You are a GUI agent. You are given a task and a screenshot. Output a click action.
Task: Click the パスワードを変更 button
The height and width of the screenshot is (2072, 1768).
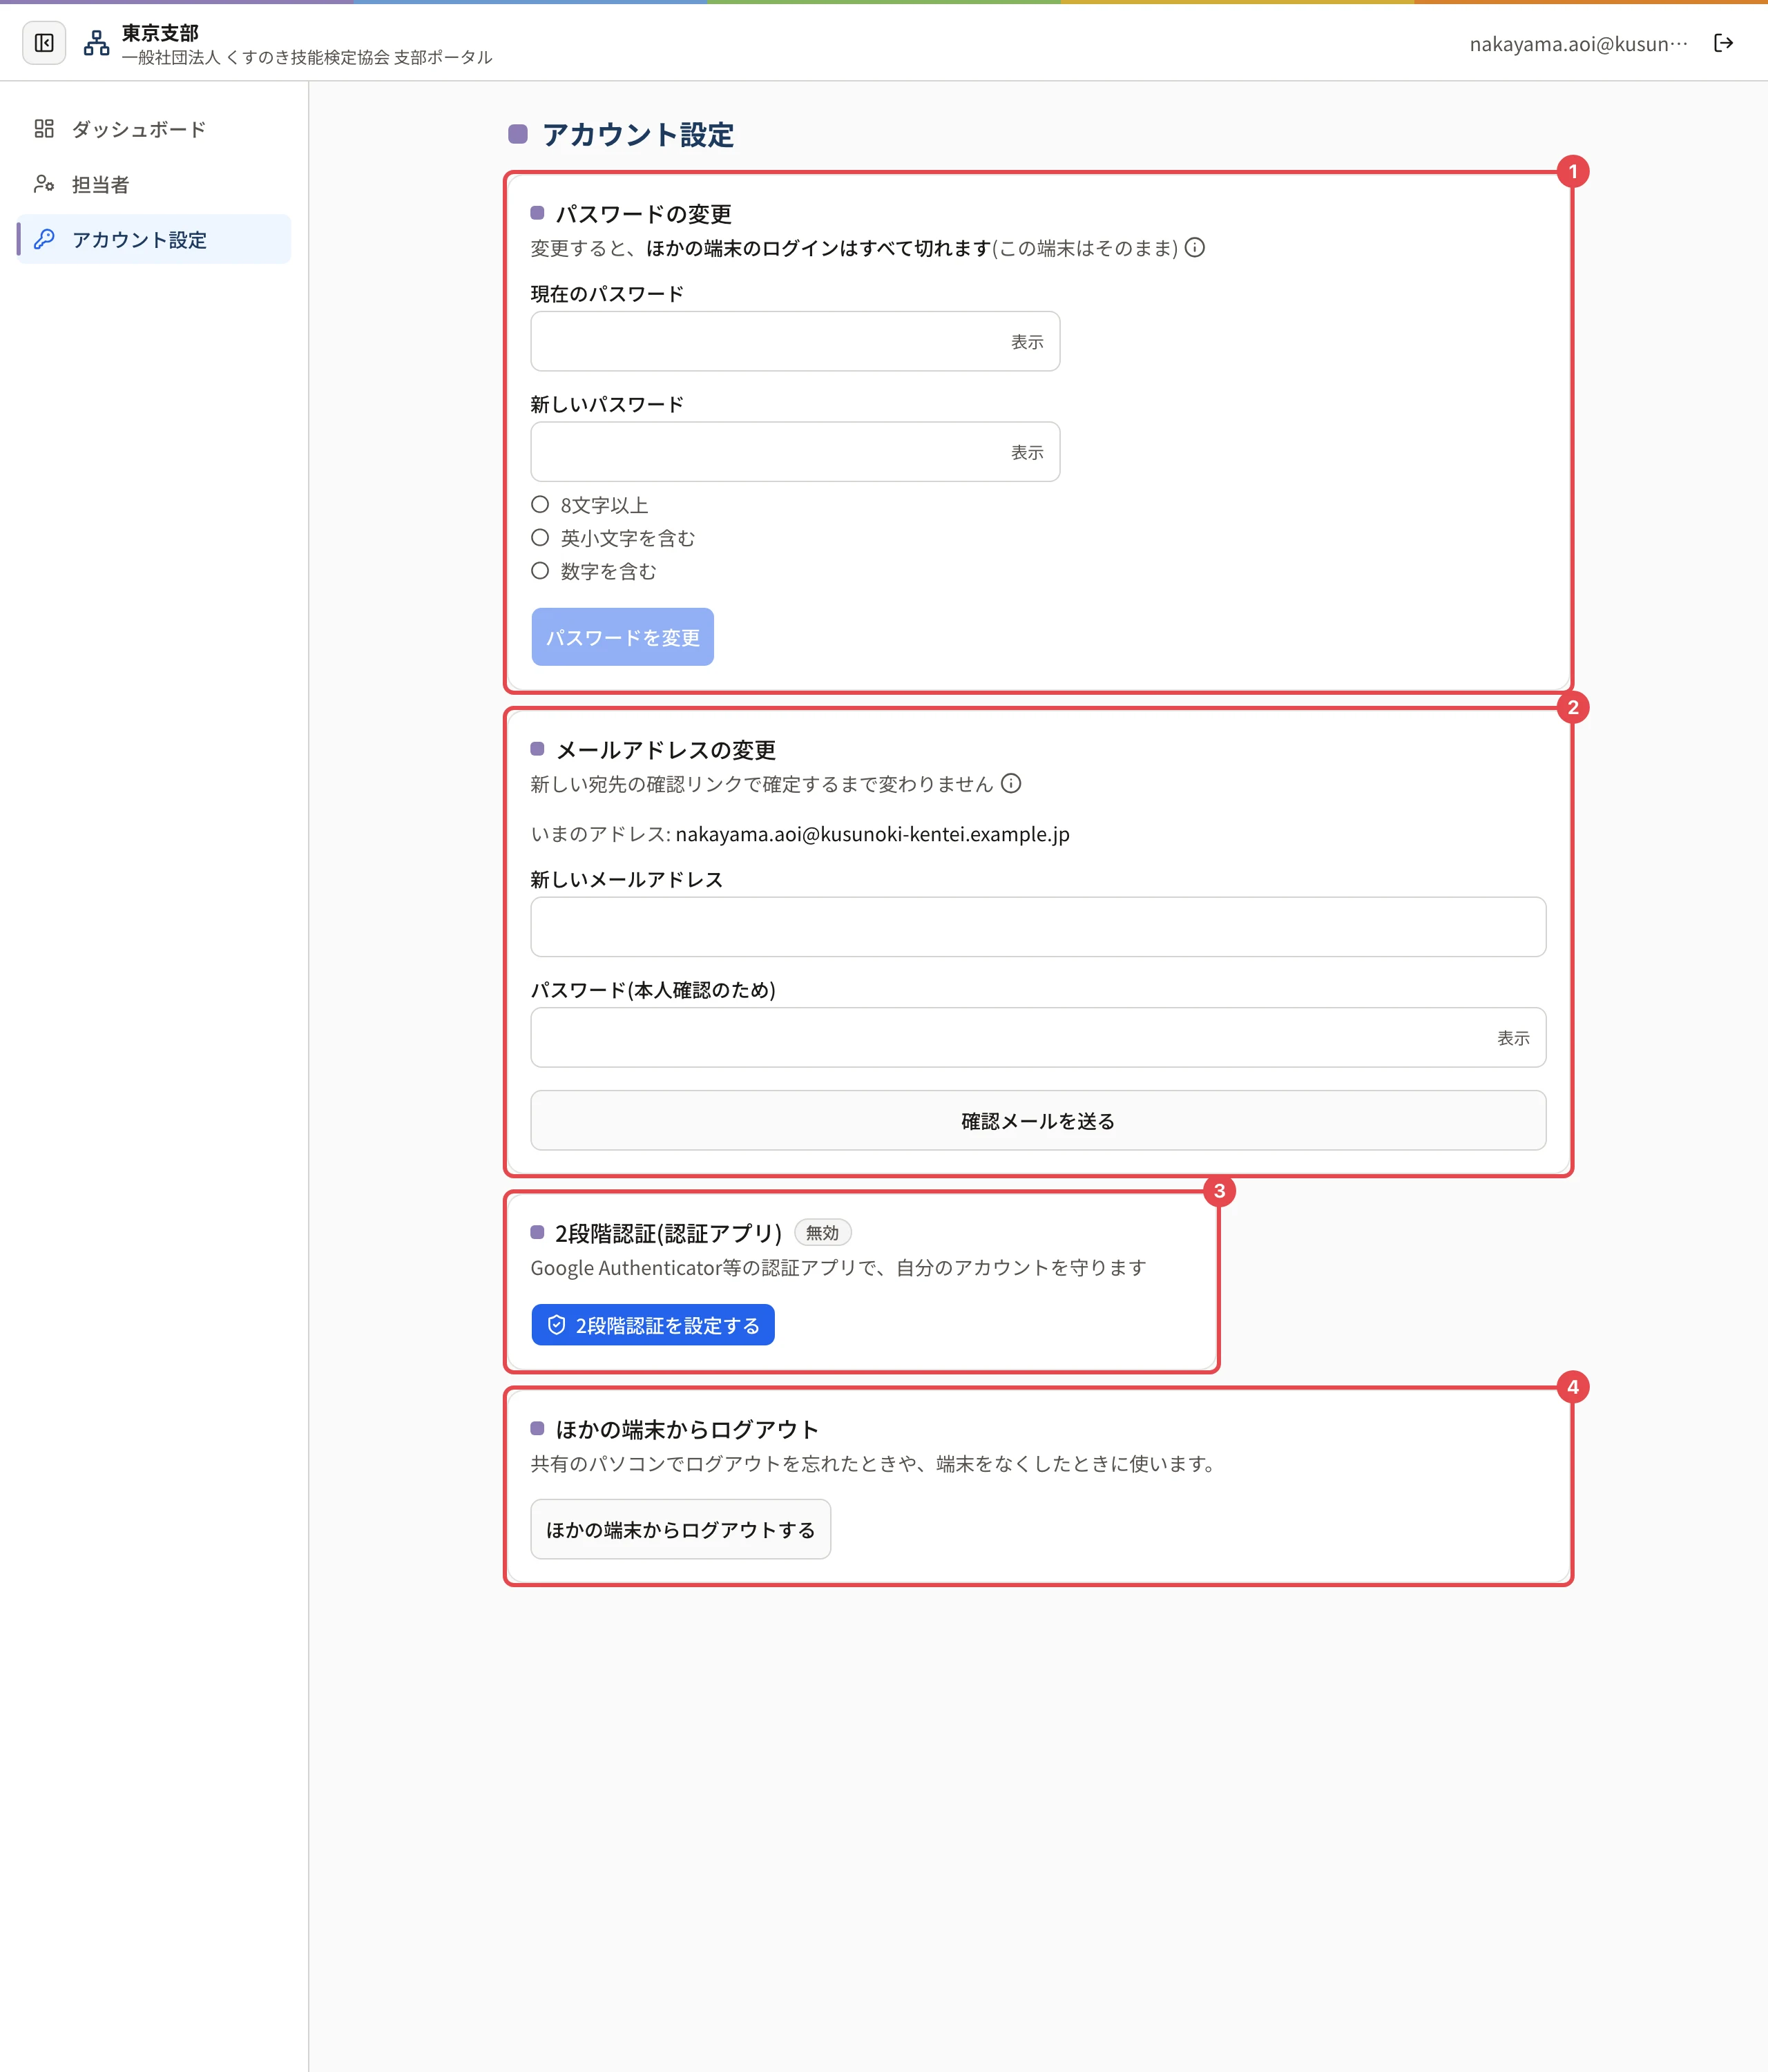point(622,637)
